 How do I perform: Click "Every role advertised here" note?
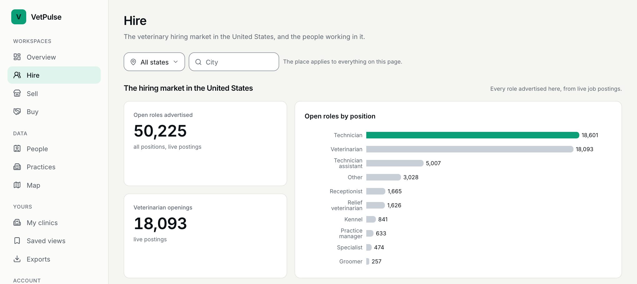click(556, 89)
